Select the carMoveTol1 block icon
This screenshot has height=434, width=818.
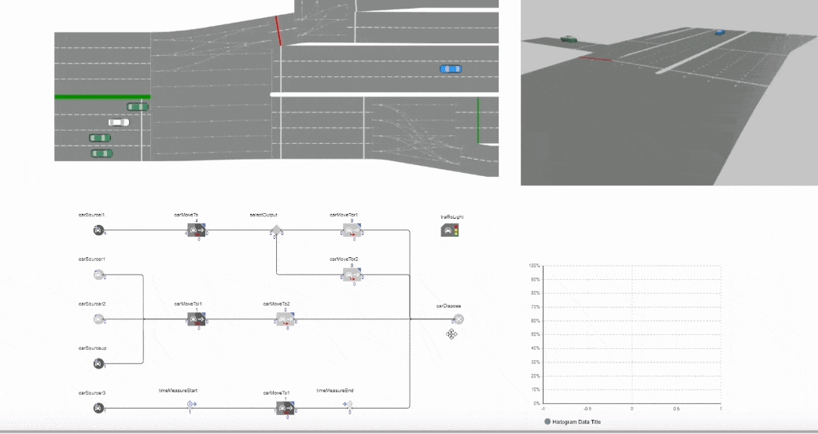click(x=197, y=319)
